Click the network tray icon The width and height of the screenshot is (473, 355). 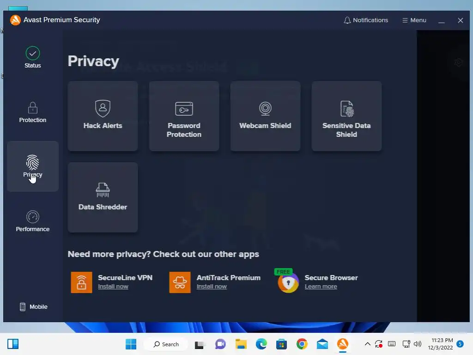click(x=406, y=344)
